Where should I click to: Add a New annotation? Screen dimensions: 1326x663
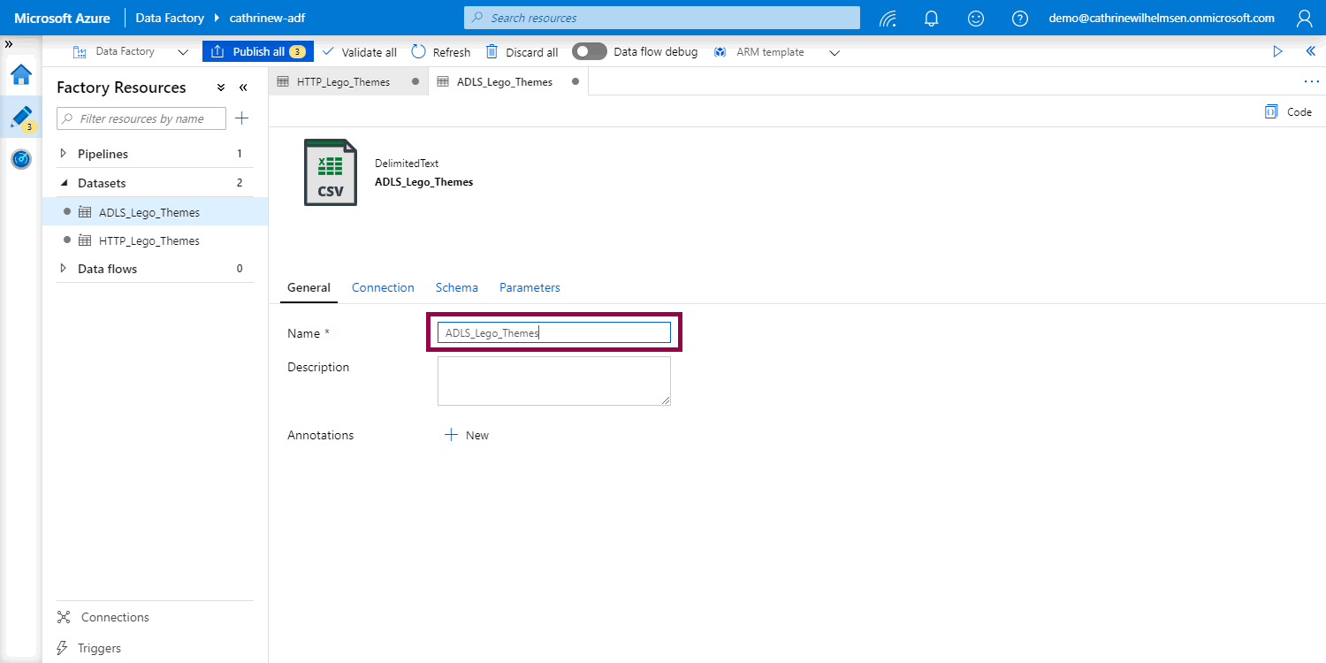(x=466, y=435)
